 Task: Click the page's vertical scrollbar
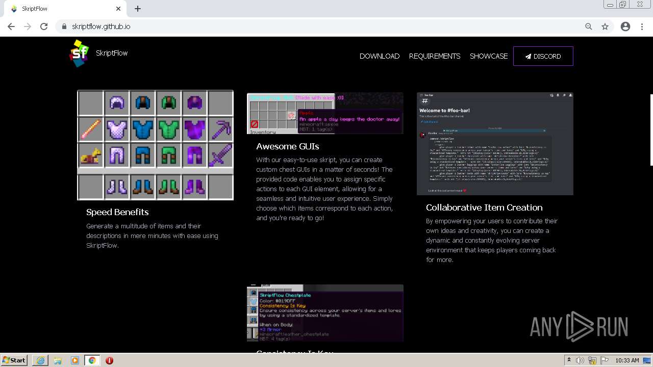651,130
